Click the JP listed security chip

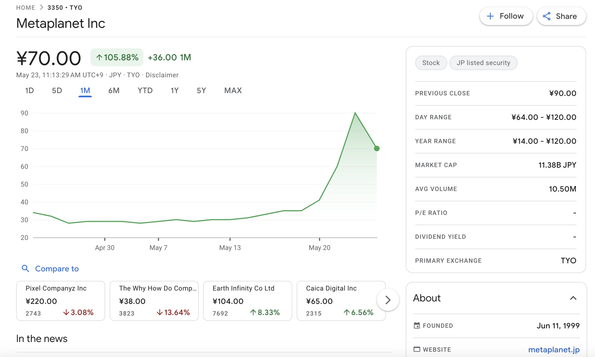483,63
